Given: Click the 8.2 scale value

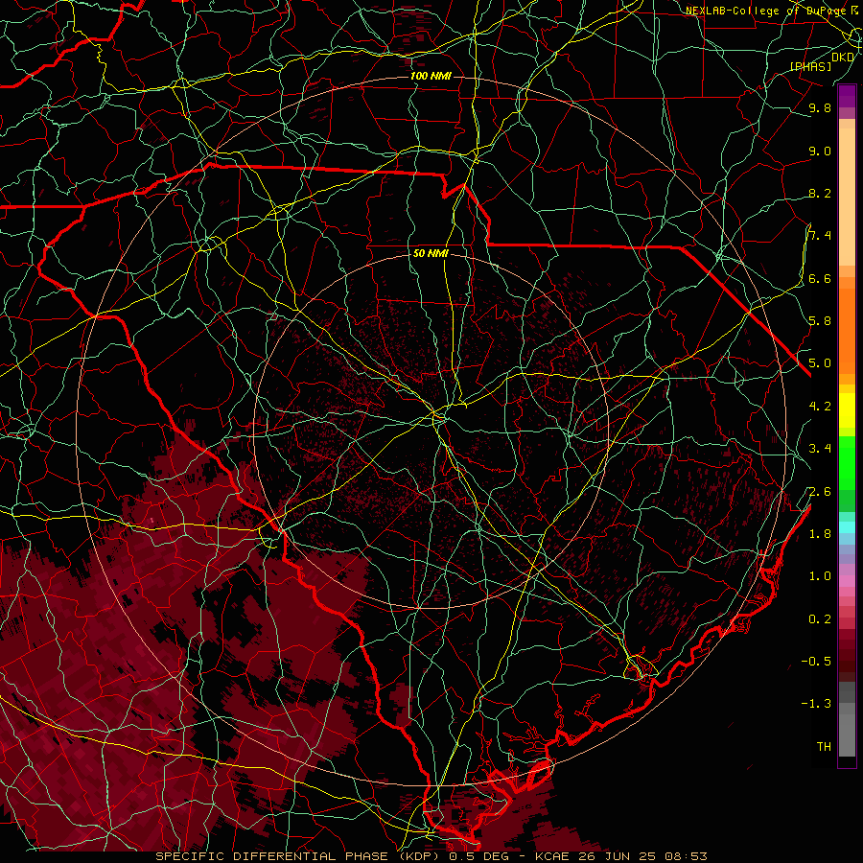Looking at the screenshot, I should coord(820,193).
